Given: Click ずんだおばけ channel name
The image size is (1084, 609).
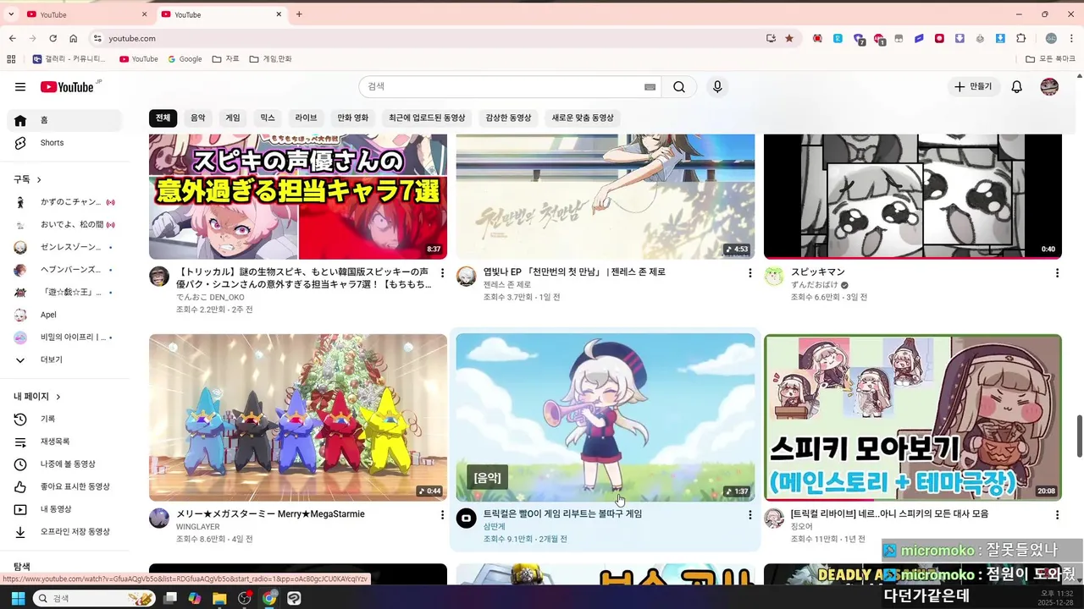Looking at the screenshot, I should click(x=814, y=285).
